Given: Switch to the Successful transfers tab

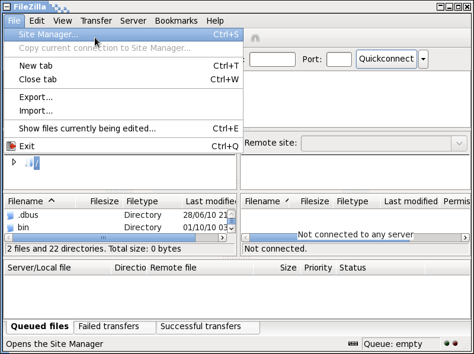Looking at the screenshot, I should [208, 327].
